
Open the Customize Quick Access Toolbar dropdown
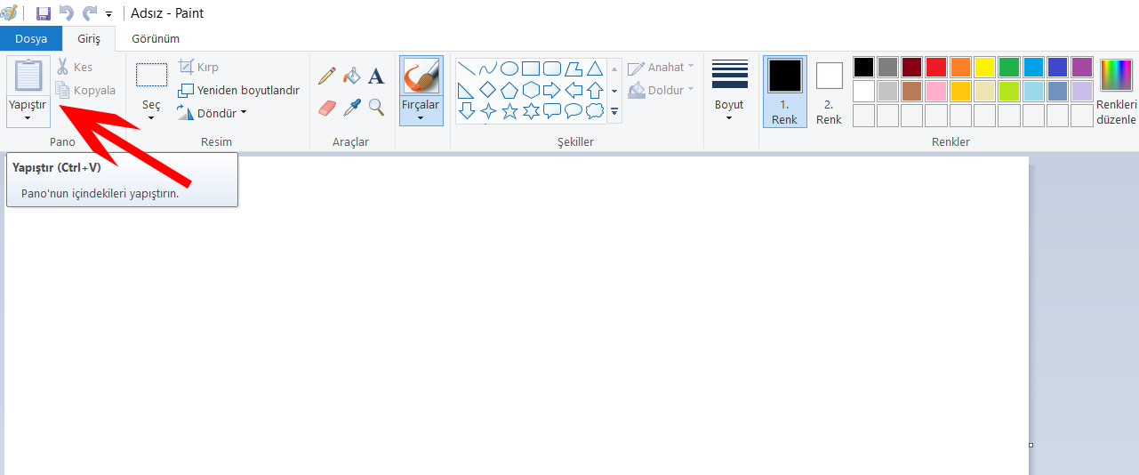tap(108, 14)
